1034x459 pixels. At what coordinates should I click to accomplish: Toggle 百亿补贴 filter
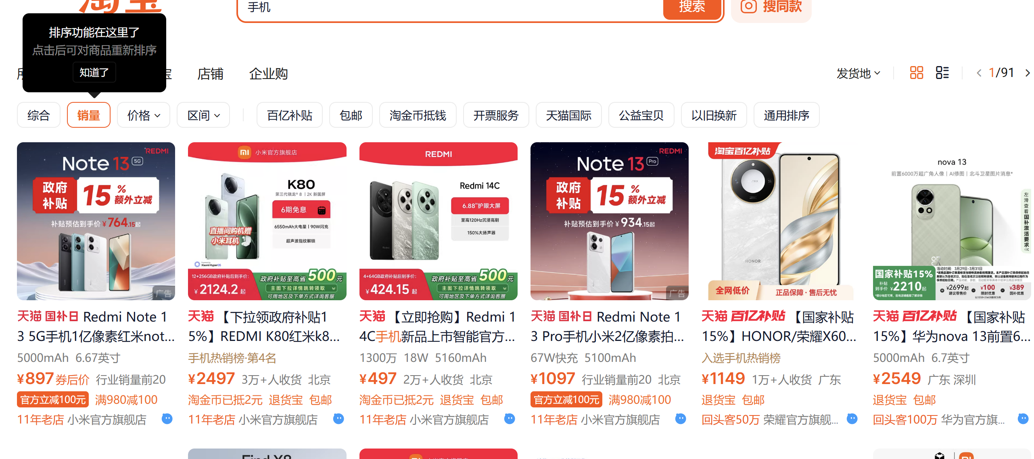[289, 115]
